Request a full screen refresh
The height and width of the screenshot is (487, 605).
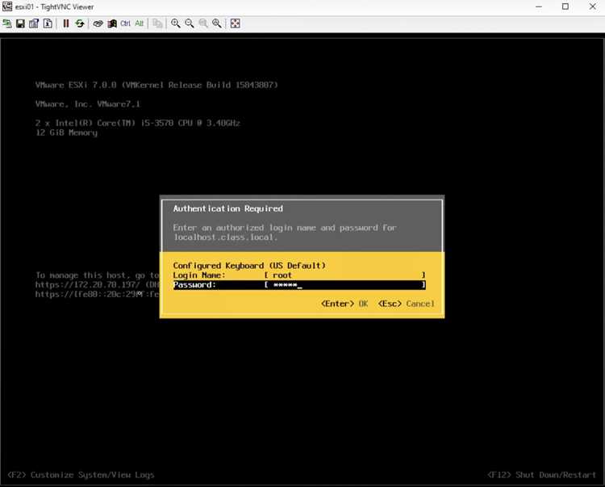pyautogui.click(x=80, y=23)
